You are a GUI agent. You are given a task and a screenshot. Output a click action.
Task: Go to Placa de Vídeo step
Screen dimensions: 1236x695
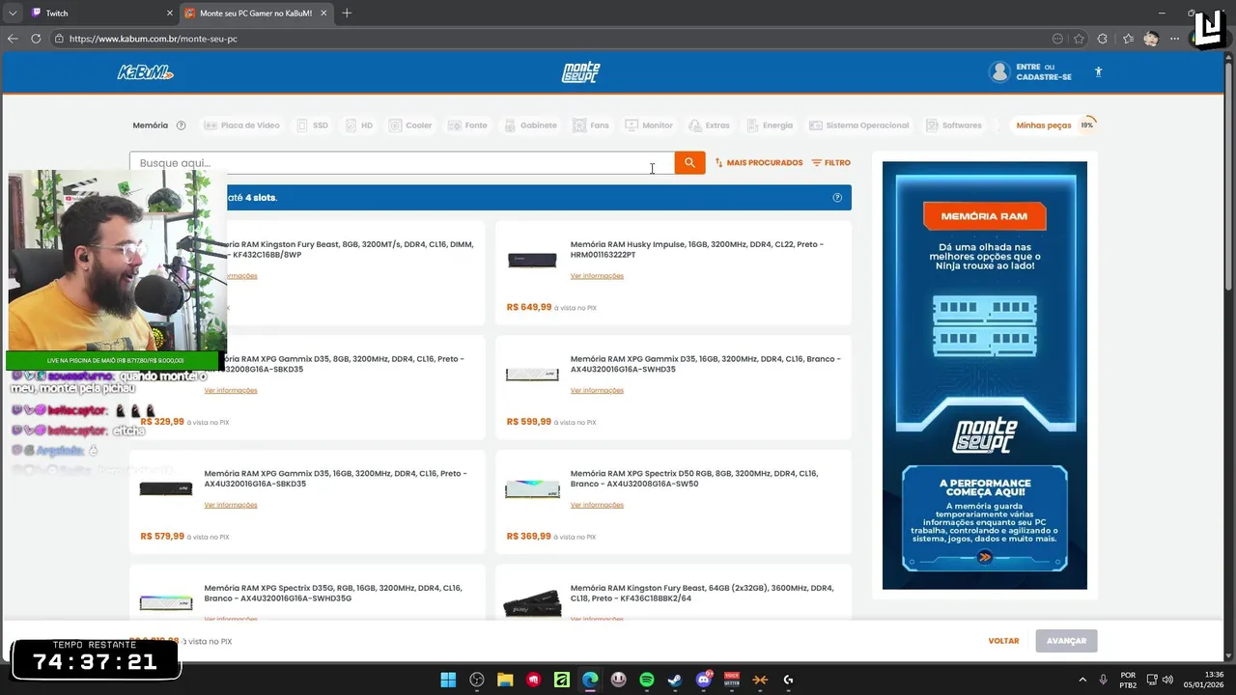(241, 125)
